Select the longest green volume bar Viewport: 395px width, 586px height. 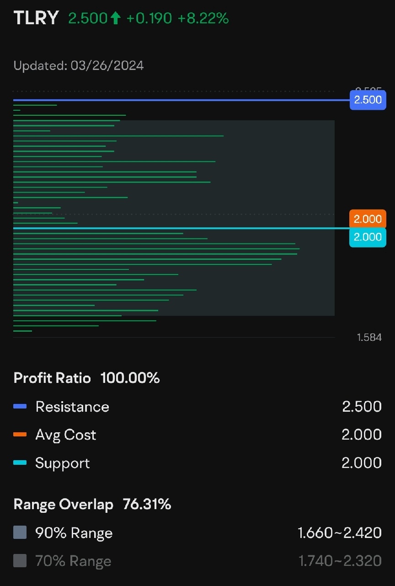click(x=156, y=249)
